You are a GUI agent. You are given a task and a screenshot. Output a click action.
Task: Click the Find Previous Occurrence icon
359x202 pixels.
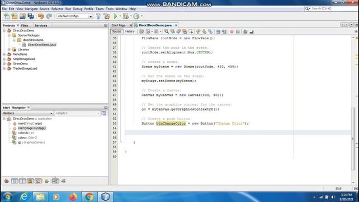[x=172, y=31]
